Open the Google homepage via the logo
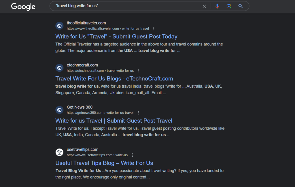 pyautogui.click(x=23, y=7)
